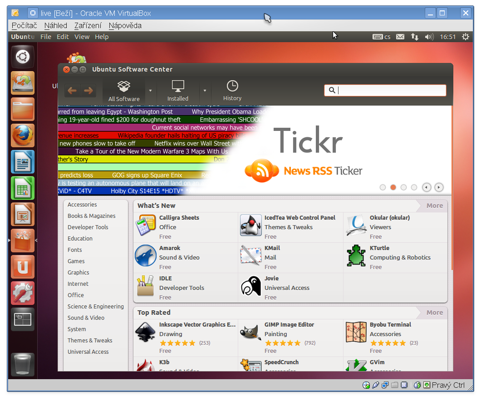Select the first banner slide dot
This screenshot has width=481, height=400.
pyautogui.click(x=383, y=187)
